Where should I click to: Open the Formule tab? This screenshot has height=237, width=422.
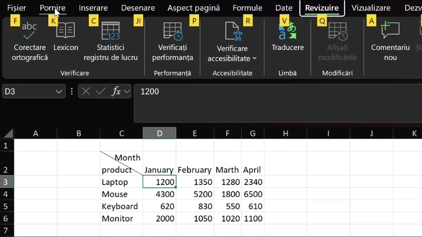248,8
